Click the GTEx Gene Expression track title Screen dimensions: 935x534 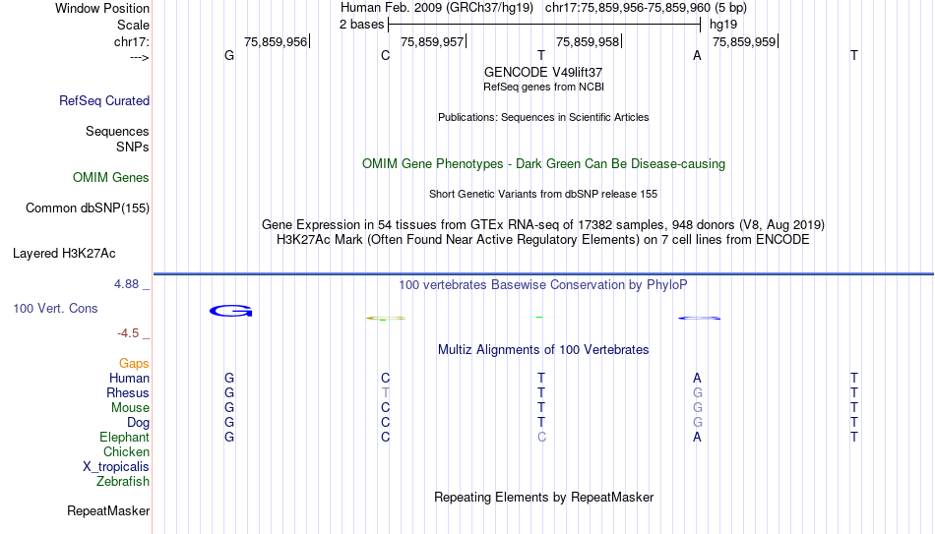click(x=543, y=224)
